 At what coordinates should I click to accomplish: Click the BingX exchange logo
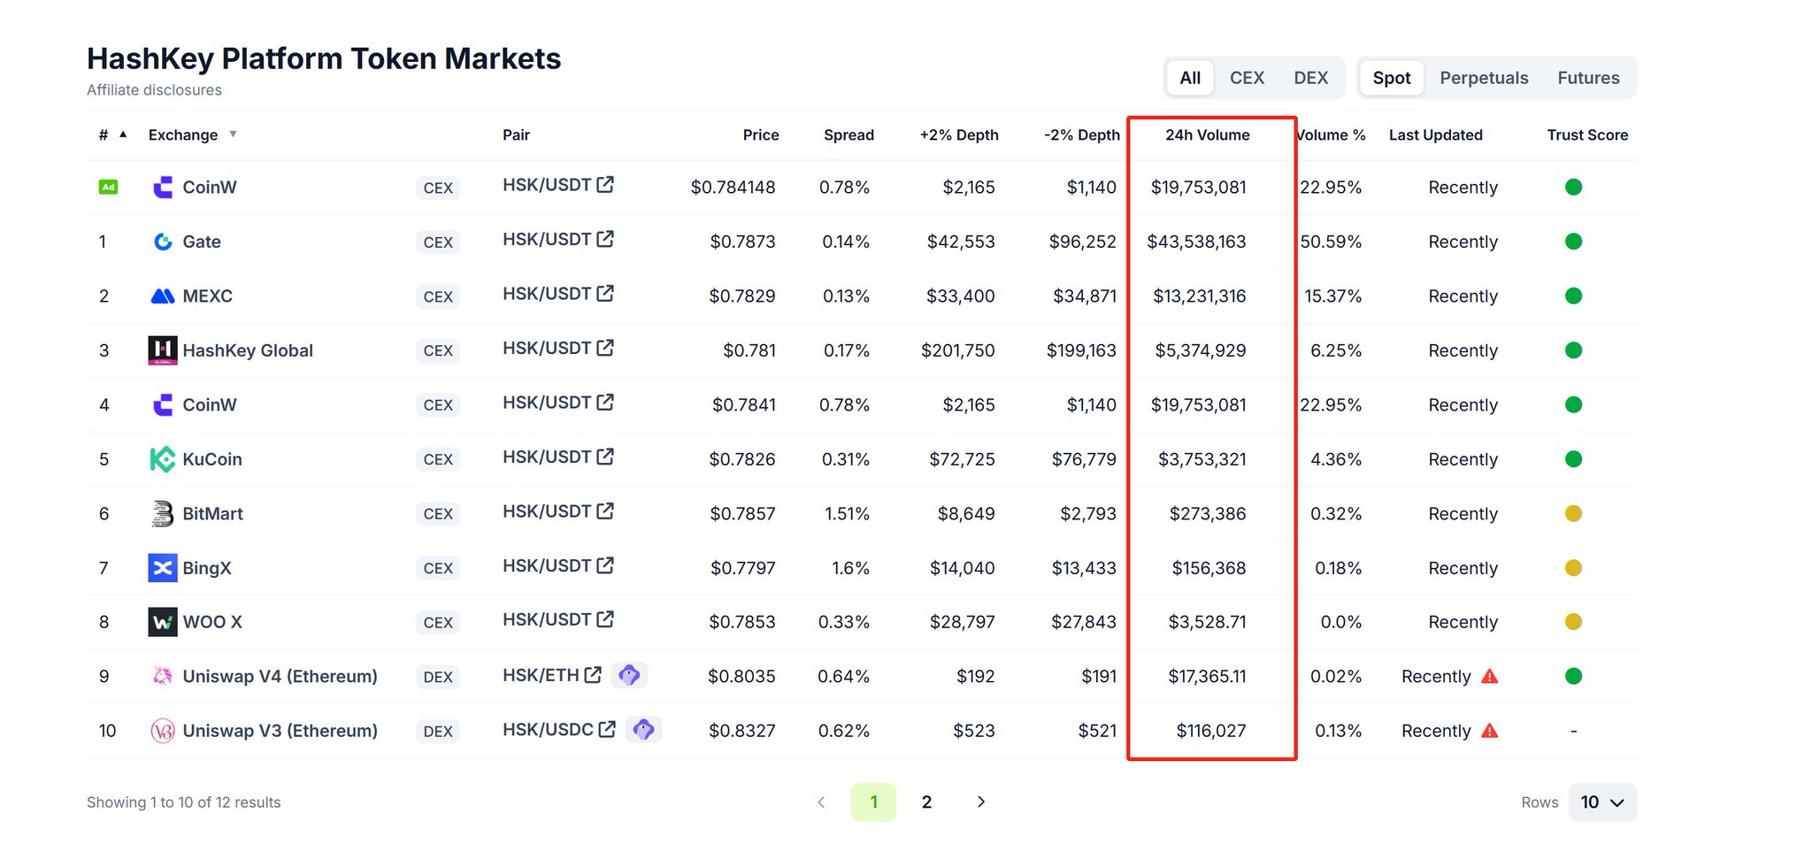pos(163,568)
